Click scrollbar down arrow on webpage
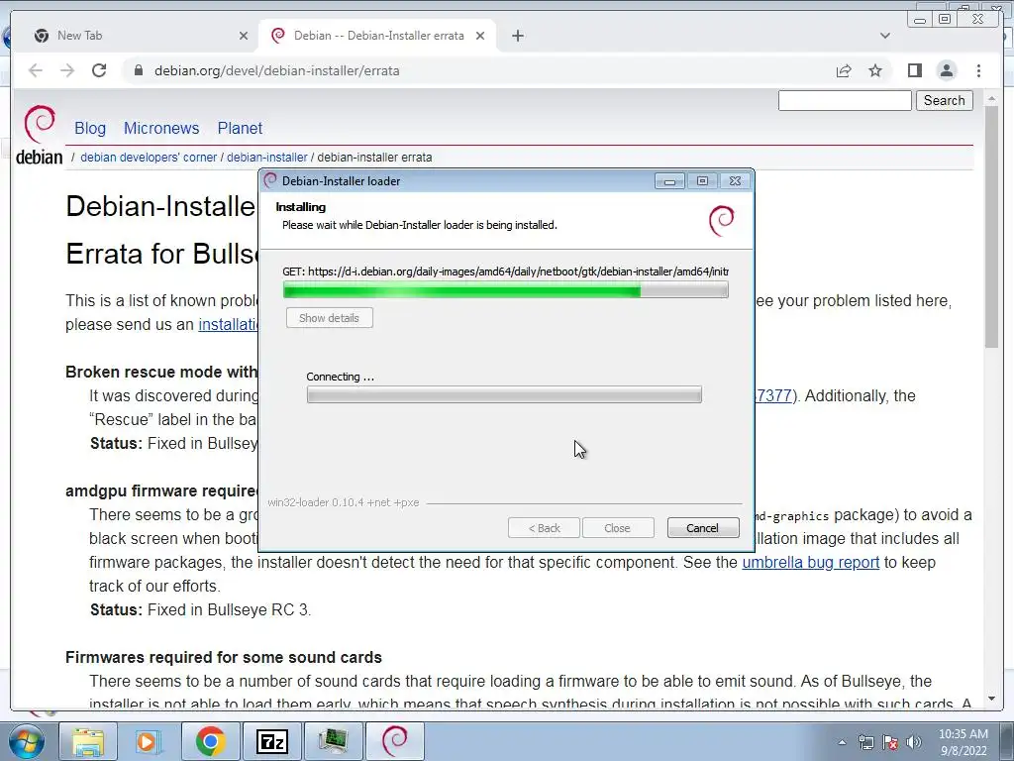 (991, 699)
